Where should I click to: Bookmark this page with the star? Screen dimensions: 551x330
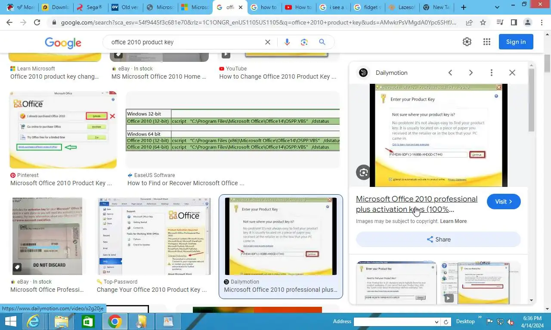(x=483, y=22)
